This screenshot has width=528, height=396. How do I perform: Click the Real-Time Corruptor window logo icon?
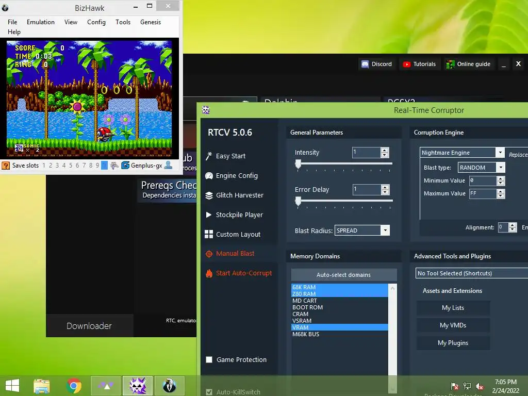click(x=206, y=110)
